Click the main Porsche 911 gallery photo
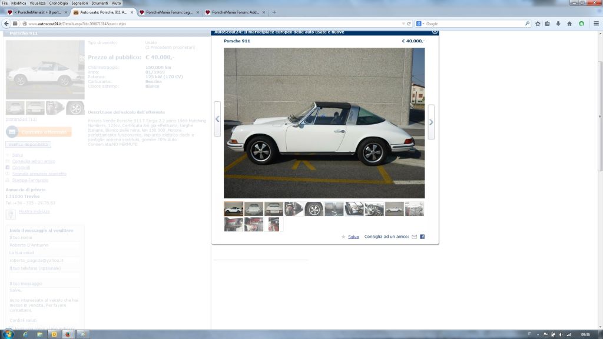Image resolution: width=603 pixels, height=339 pixels. click(x=324, y=123)
